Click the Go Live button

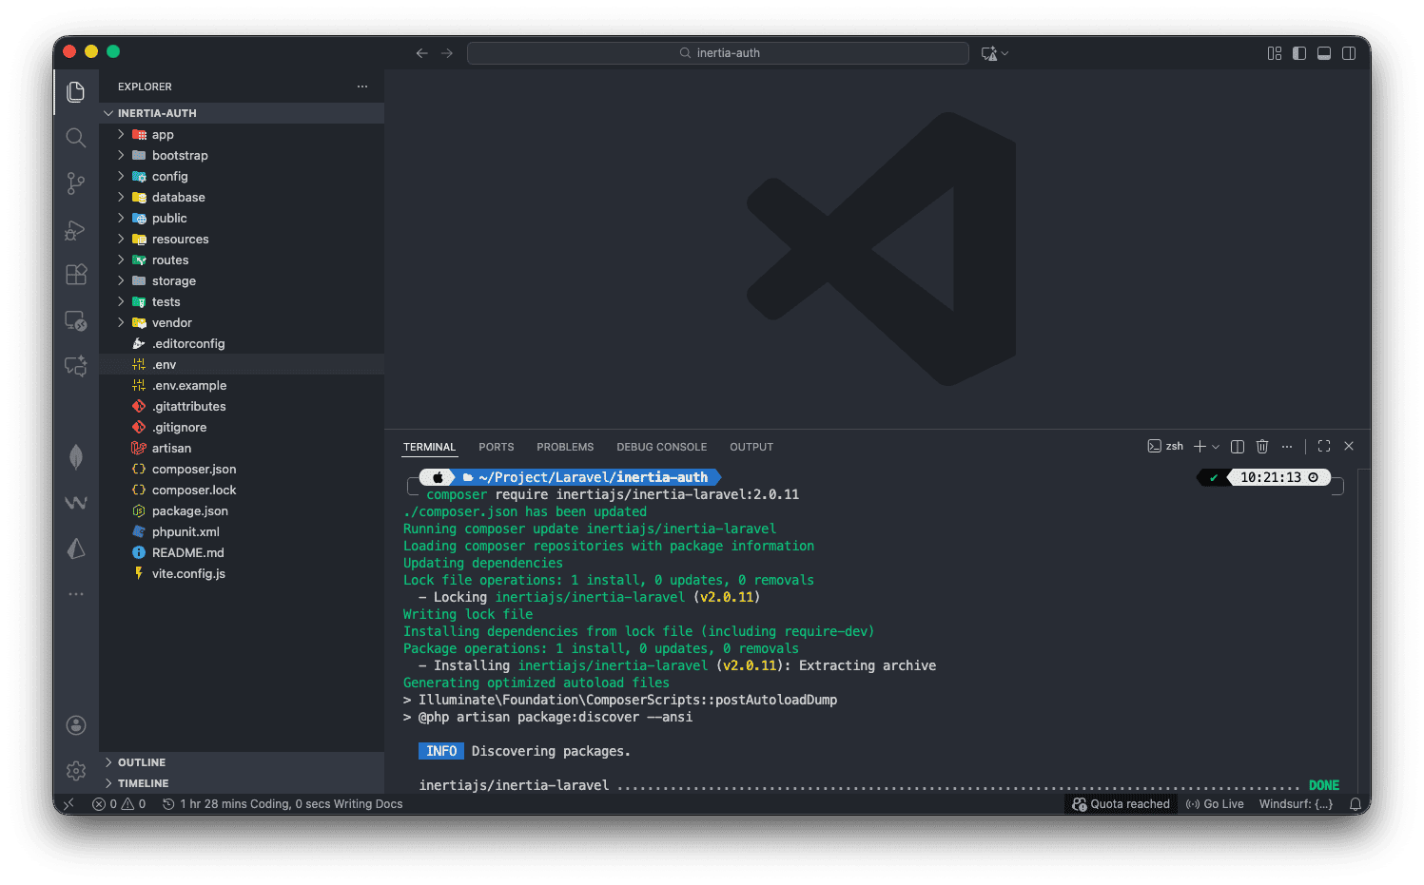coord(1215,803)
